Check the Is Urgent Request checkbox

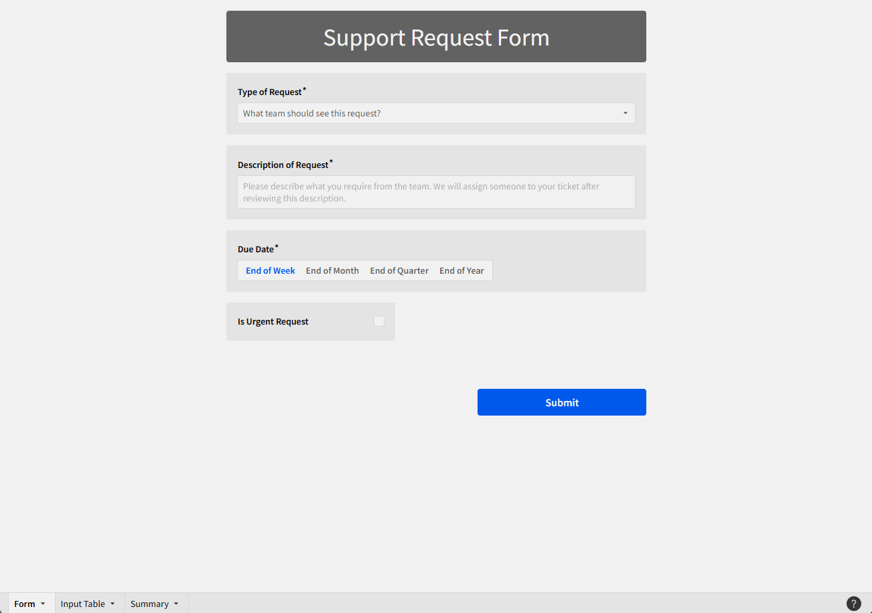tap(379, 321)
